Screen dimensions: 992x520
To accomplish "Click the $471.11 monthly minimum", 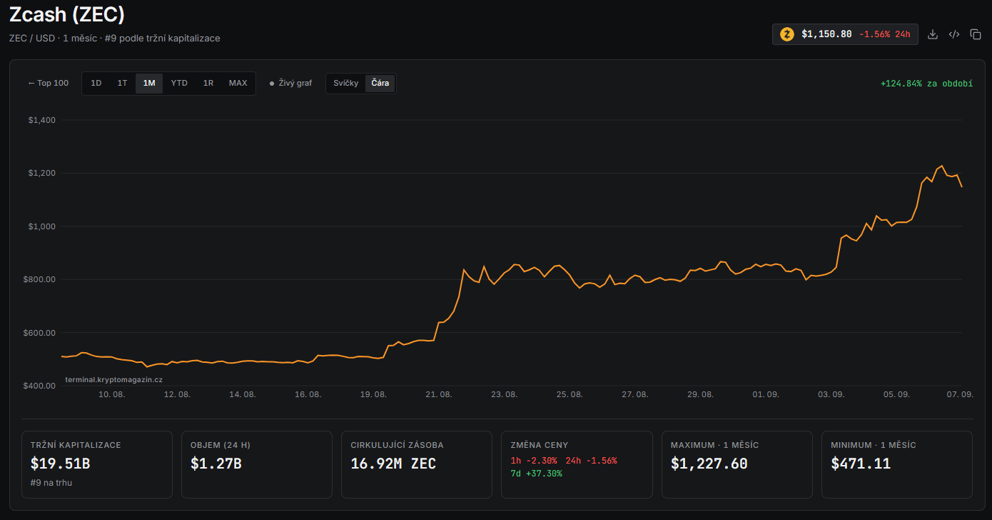I will tap(861, 464).
